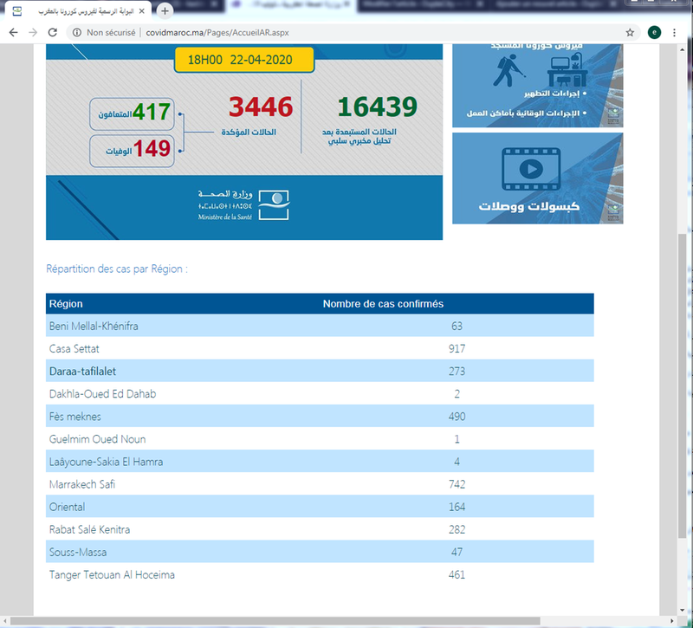The height and width of the screenshot is (628, 693).
Task: Open the Chrome three-dot menu
Action: click(674, 32)
